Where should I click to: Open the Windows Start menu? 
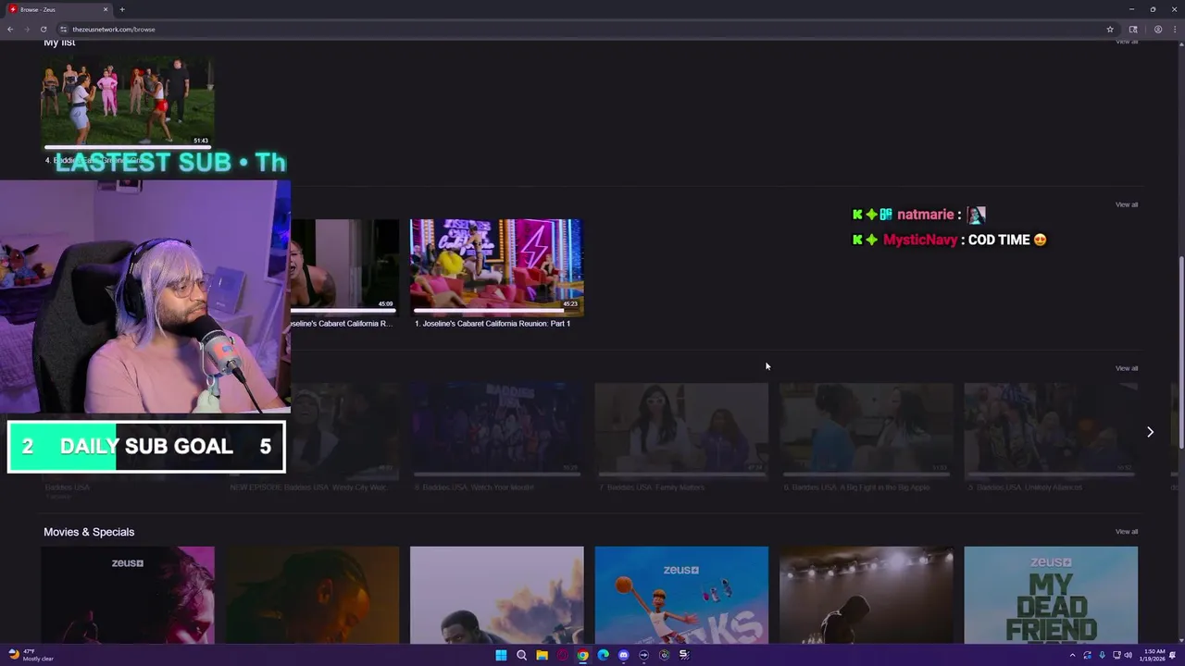coord(501,655)
